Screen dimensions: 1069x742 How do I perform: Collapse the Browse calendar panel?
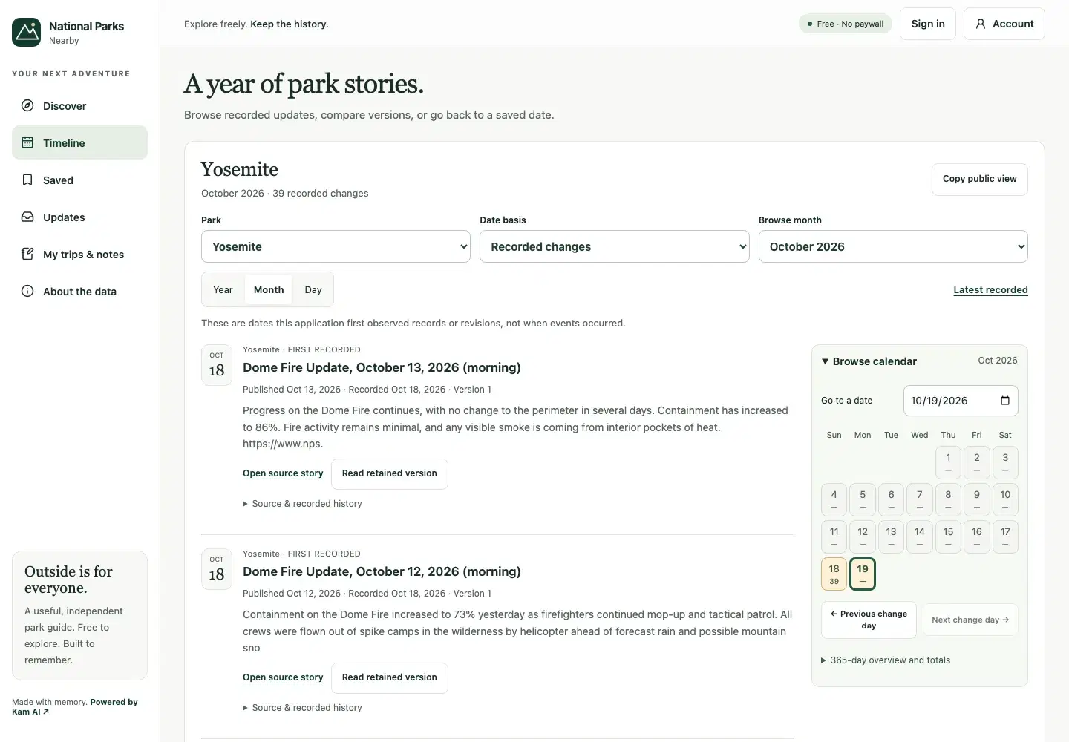point(869,361)
